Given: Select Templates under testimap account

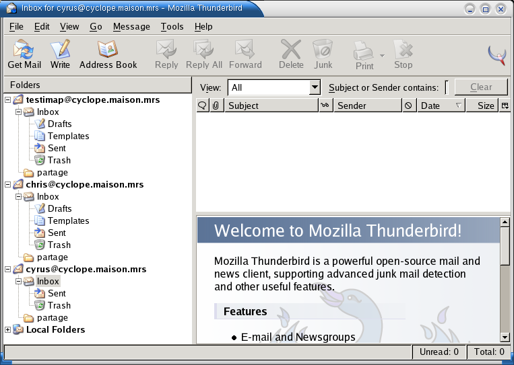Looking at the screenshot, I should point(68,136).
